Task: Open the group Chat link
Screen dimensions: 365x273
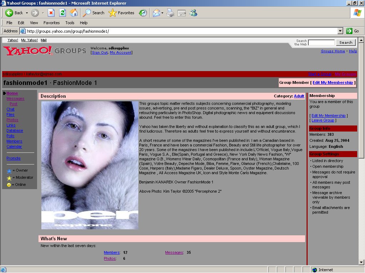Action: coord(10,109)
